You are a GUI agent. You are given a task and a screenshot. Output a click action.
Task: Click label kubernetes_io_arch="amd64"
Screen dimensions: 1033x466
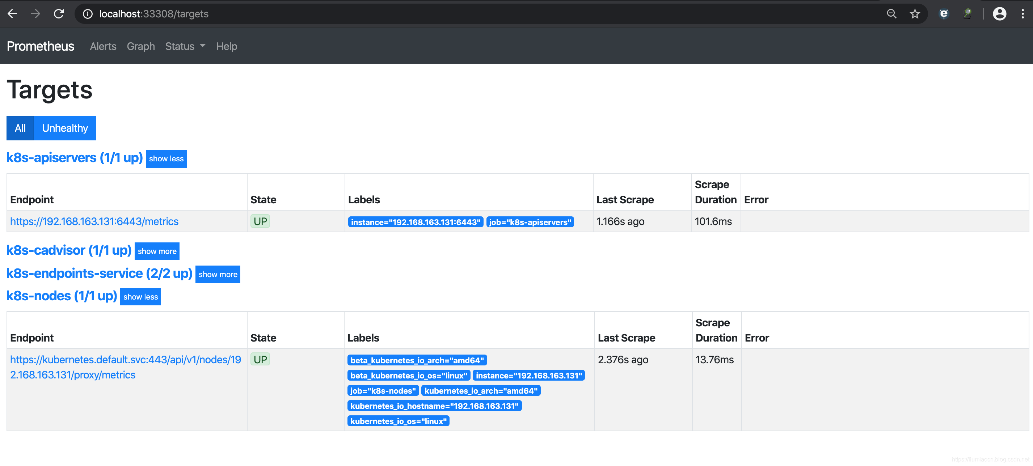[481, 391]
